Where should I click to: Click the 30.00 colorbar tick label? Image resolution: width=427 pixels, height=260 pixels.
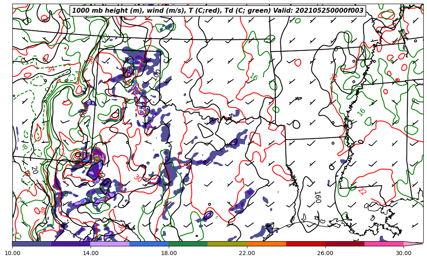coord(404,253)
